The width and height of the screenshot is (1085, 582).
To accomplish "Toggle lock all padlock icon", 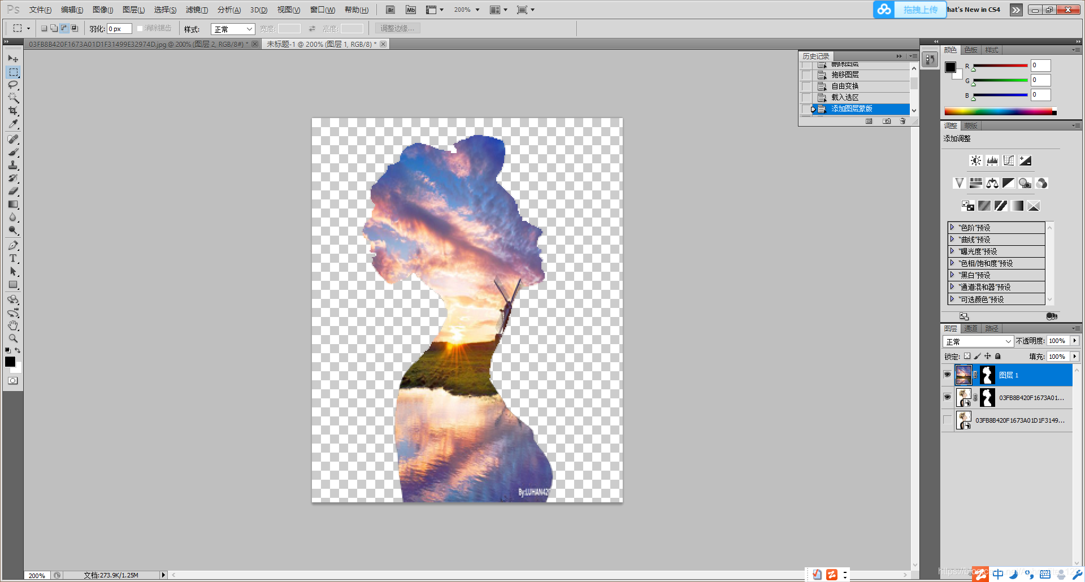I will (997, 356).
